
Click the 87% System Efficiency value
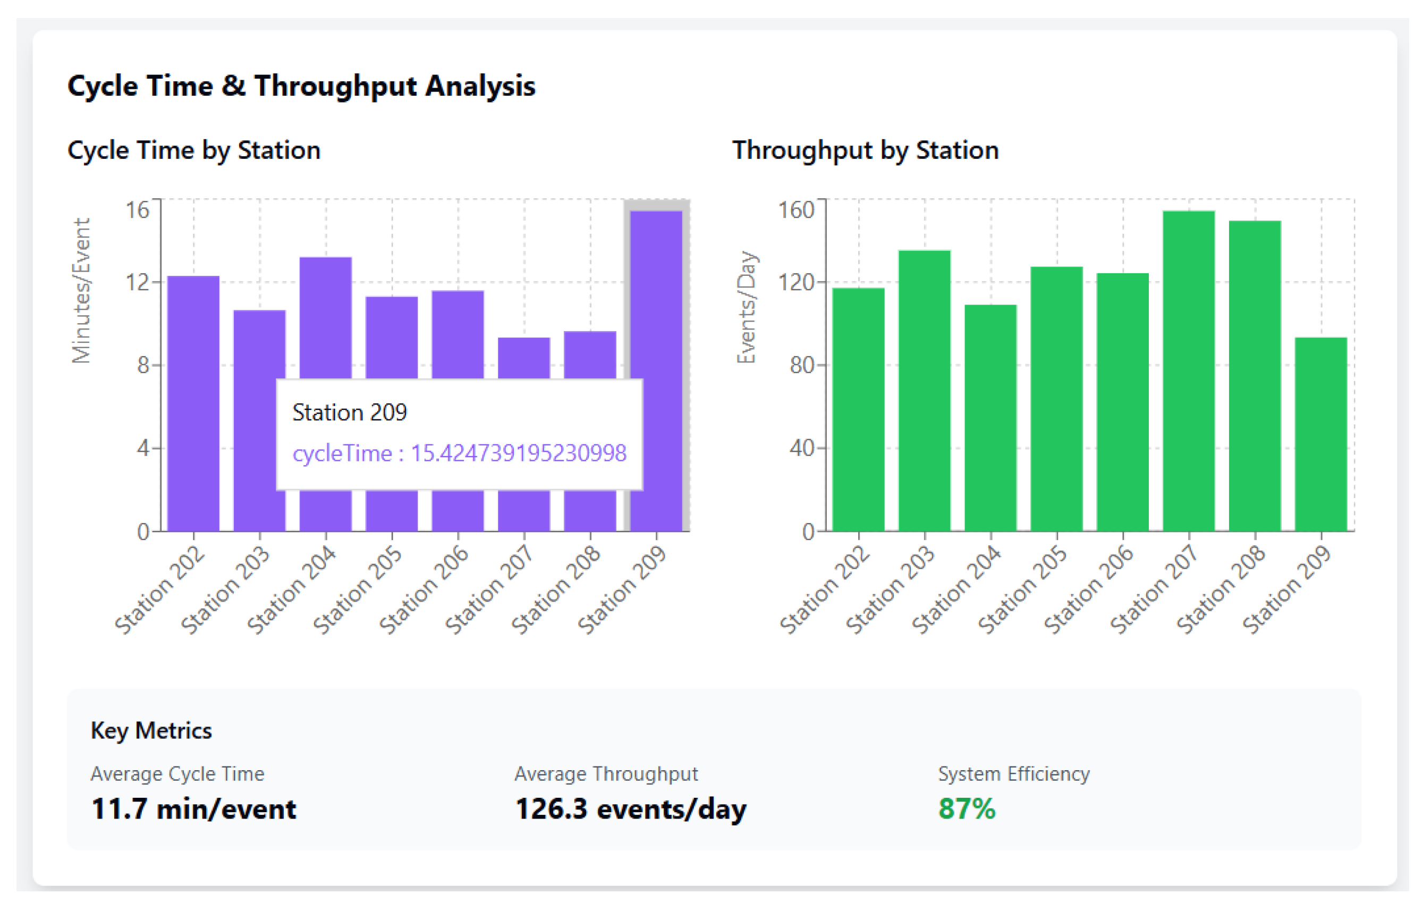[x=967, y=809]
